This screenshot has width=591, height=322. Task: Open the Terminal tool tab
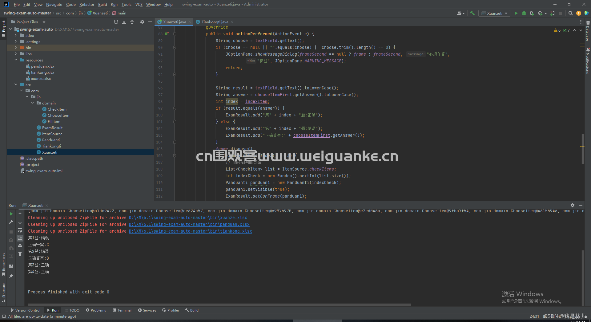coord(122,310)
